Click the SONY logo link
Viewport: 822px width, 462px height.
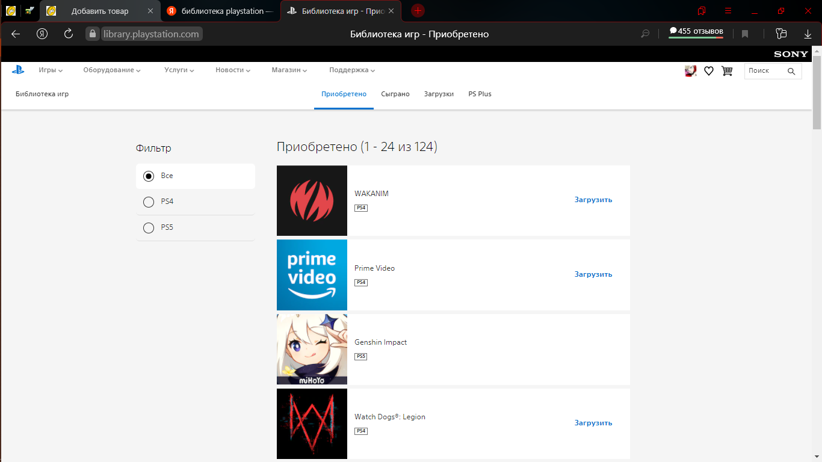coord(791,54)
